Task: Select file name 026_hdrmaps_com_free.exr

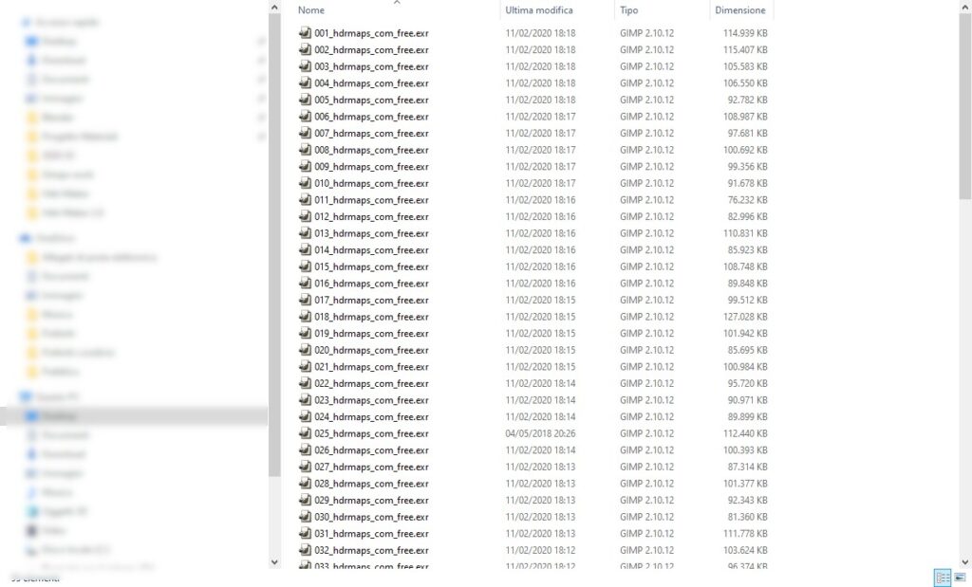Action: [x=371, y=450]
